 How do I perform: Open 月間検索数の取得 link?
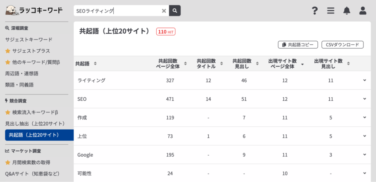tap(31, 162)
